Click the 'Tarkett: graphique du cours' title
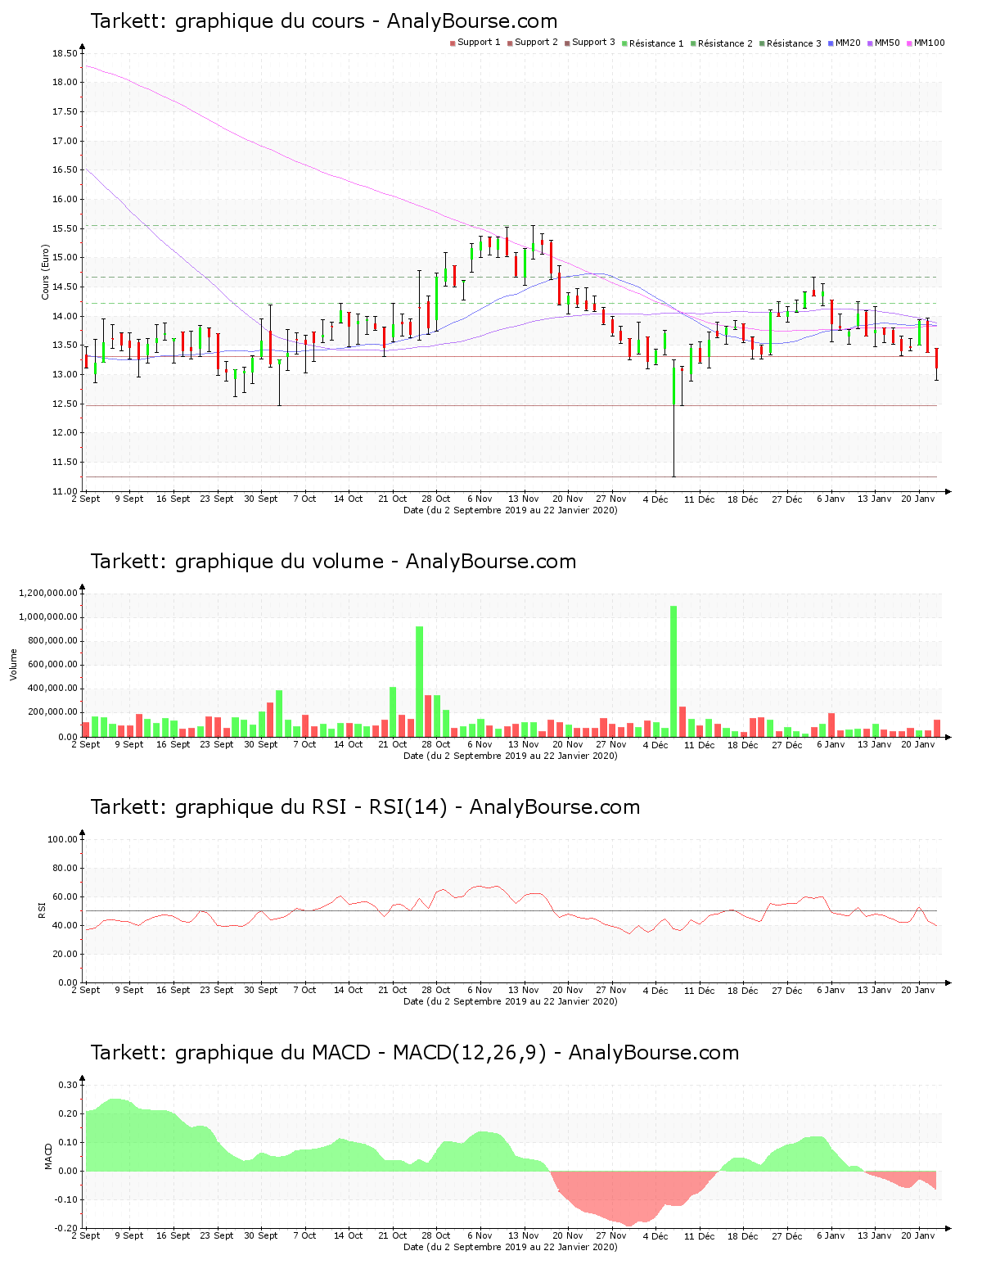The height and width of the screenshot is (1269, 982). tap(227, 21)
